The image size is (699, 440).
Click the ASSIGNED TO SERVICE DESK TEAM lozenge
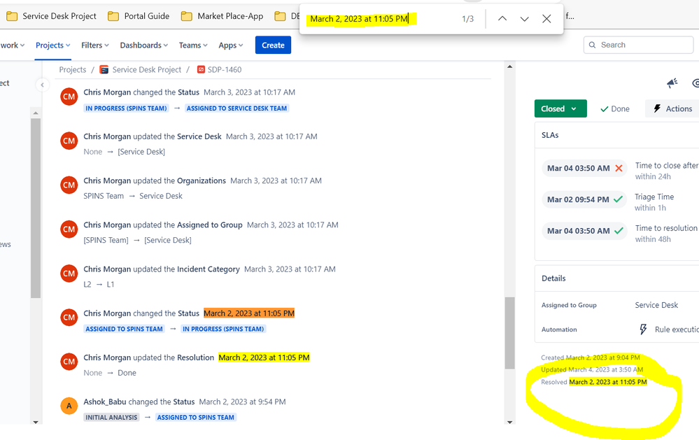pos(236,108)
